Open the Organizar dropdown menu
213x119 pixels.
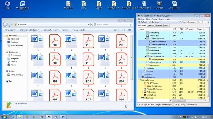[x=10, y=30]
